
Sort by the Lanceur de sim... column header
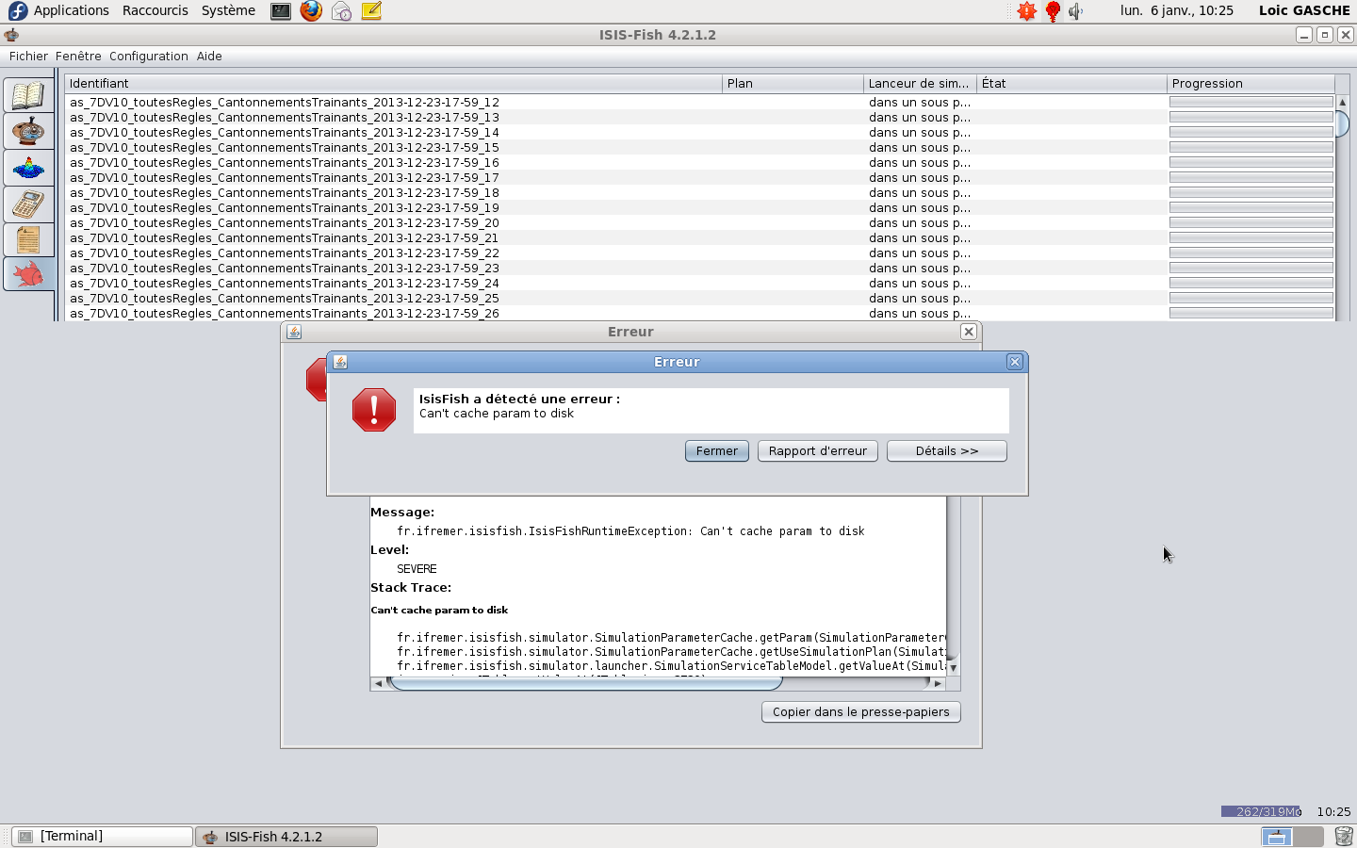point(920,84)
